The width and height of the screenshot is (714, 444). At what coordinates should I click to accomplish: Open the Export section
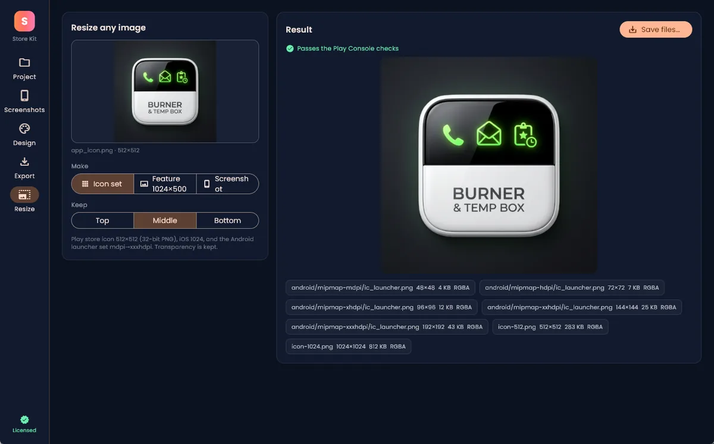point(24,168)
